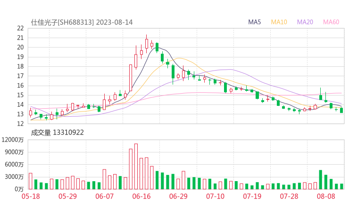Select the first red volume bar at 05-18

(31, 181)
